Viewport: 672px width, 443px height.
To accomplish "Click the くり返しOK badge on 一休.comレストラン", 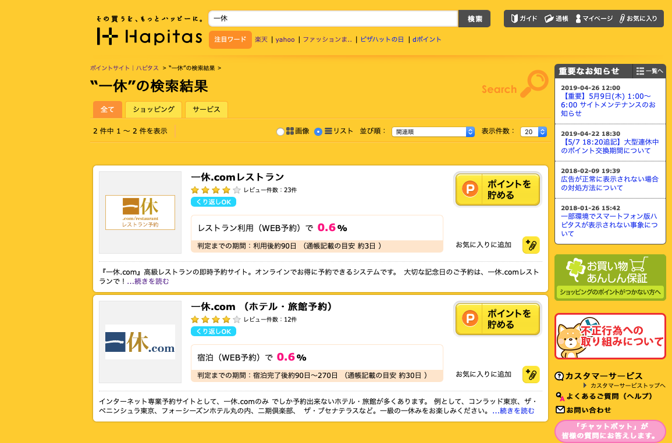I will [x=214, y=202].
